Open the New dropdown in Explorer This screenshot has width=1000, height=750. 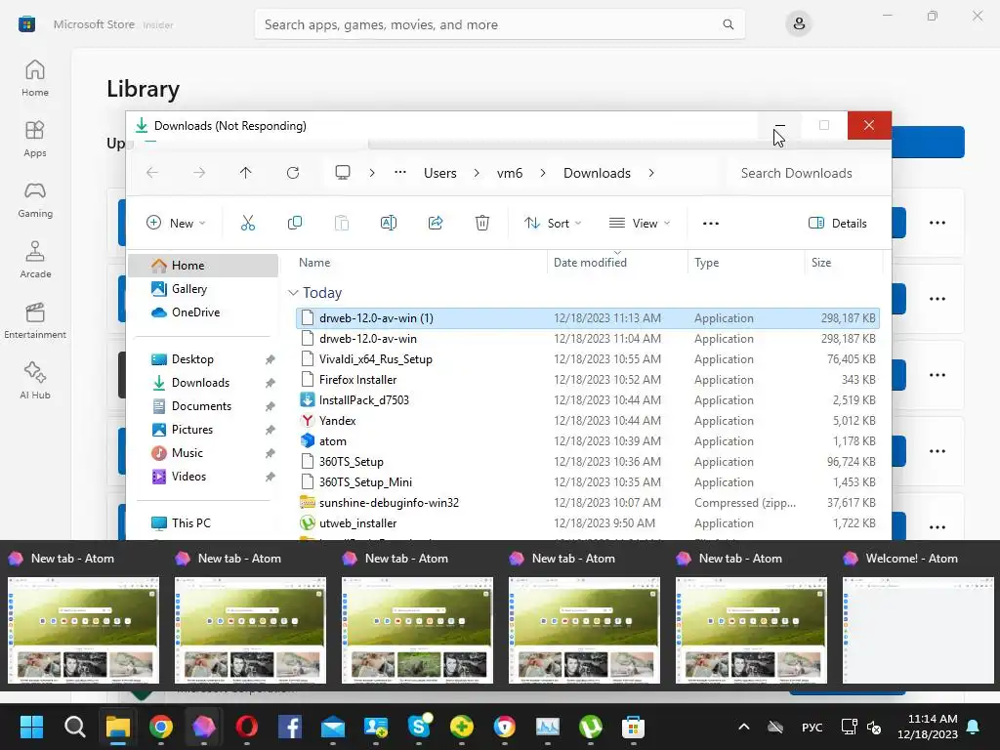176,224
